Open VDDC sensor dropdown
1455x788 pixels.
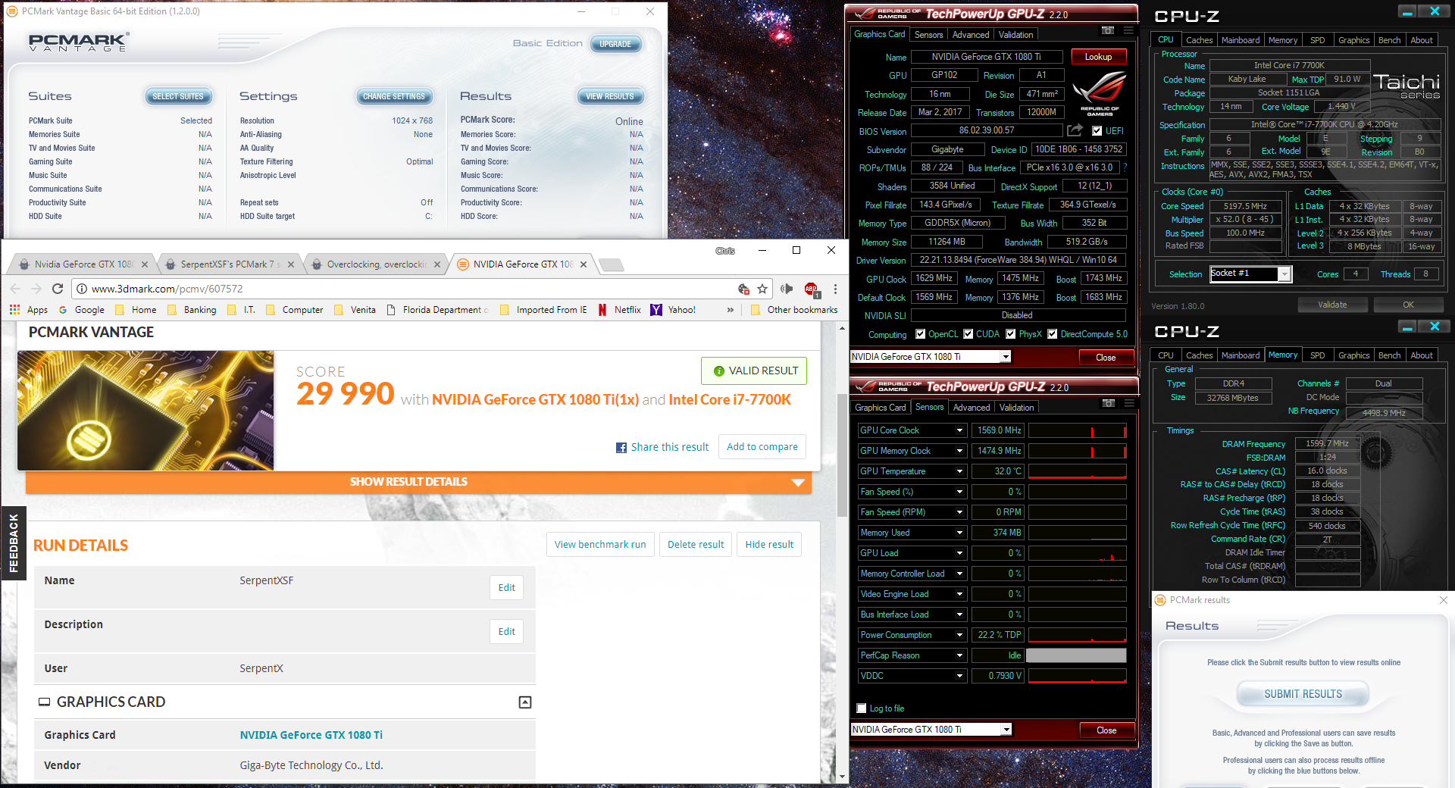(x=959, y=676)
